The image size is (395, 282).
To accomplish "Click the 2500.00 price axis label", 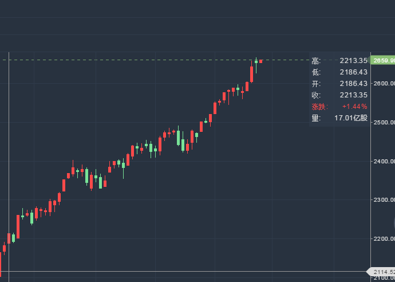I will (x=384, y=122).
